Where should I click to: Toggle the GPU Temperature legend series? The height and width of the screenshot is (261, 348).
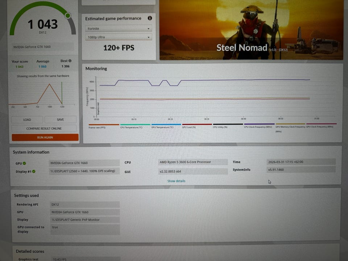point(166,126)
